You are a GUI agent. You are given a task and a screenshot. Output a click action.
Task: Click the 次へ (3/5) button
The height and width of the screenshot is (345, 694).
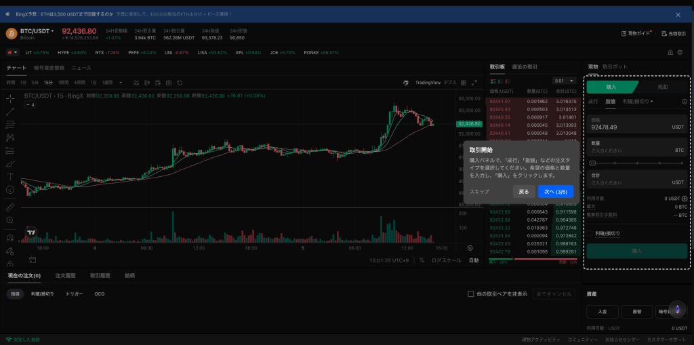point(555,192)
